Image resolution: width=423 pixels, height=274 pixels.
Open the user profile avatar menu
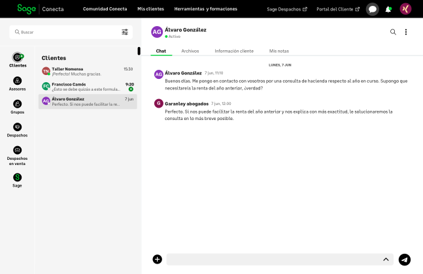coord(405,9)
